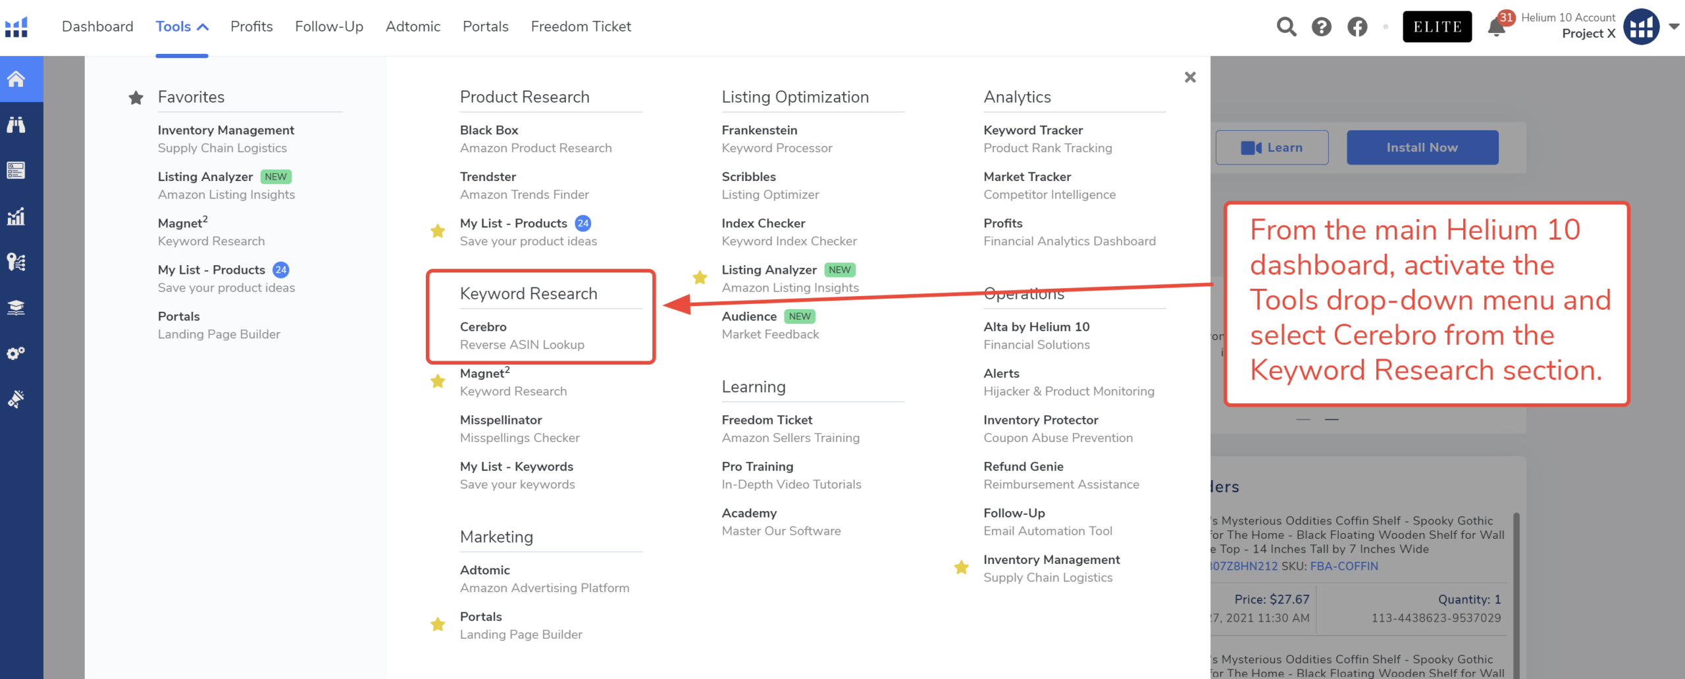Close the Tools menu with the X
Screen dimensions: 1685x679
coord(1189,78)
